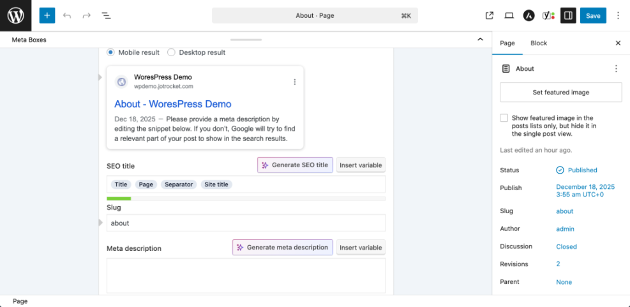Screen dimensions: 630x307
Task: Click the wpdemo.jotrocket.com preview URL
Action: click(x=163, y=86)
